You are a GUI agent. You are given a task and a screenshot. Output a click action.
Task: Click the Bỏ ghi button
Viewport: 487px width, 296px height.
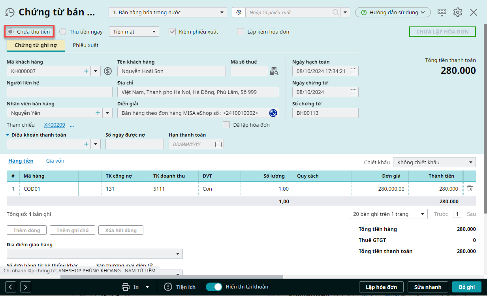click(467, 287)
